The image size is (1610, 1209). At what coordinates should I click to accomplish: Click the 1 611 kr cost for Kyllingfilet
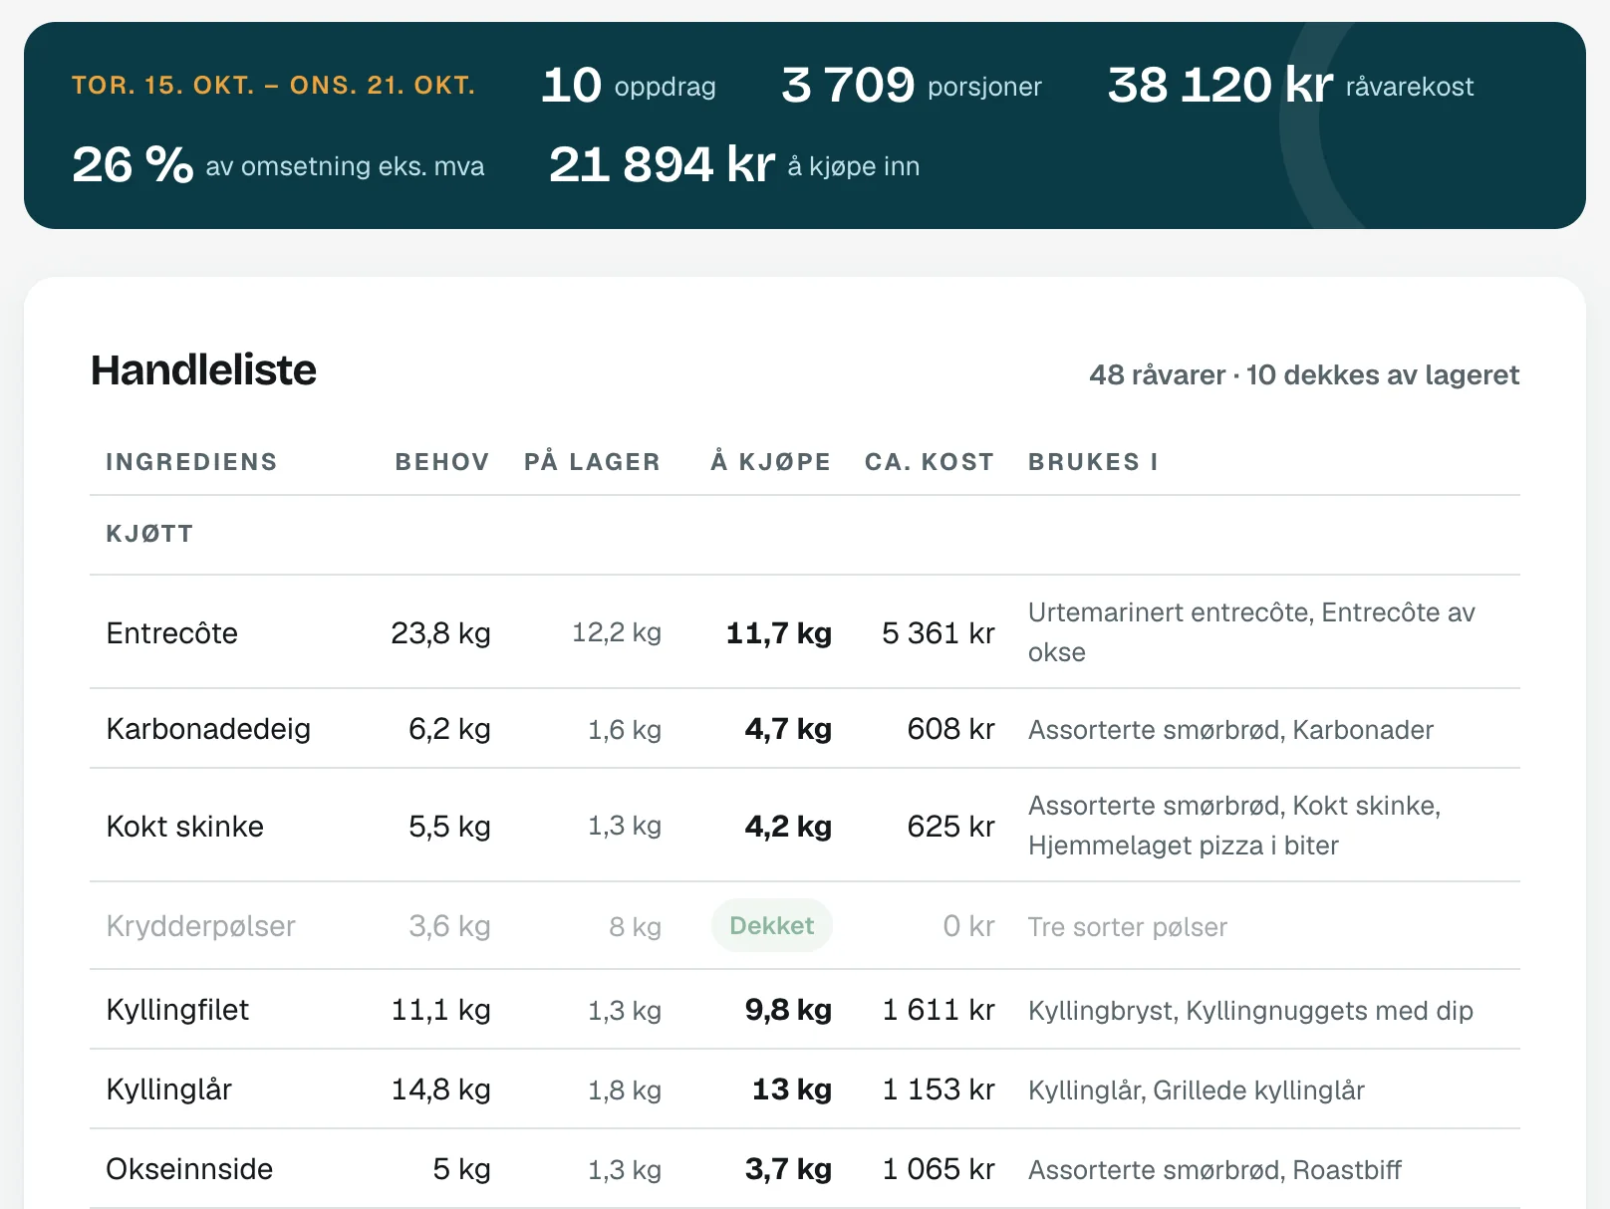(x=939, y=1010)
